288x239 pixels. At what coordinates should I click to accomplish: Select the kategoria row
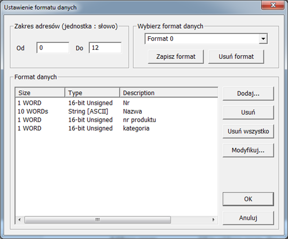click(117, 128)
